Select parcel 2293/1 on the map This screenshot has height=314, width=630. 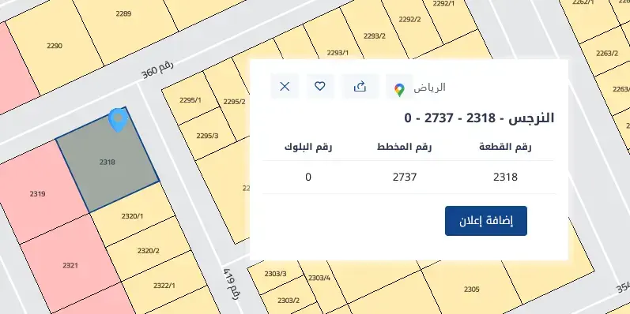[338, 53]
